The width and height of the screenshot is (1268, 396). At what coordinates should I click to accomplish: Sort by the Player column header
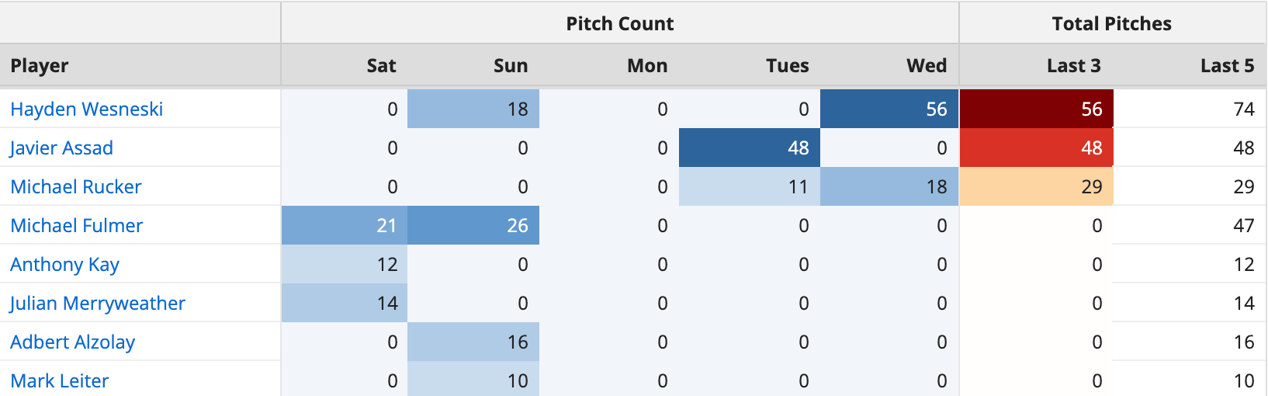(x=40, y=66)
